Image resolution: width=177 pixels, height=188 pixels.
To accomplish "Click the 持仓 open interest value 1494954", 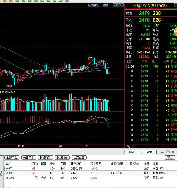I will tap(144, 52).
